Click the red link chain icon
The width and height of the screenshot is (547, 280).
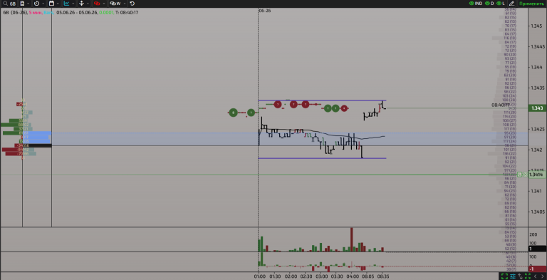[97, 4]
